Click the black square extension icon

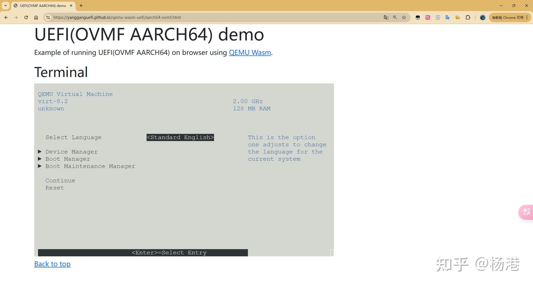(418, 17)
